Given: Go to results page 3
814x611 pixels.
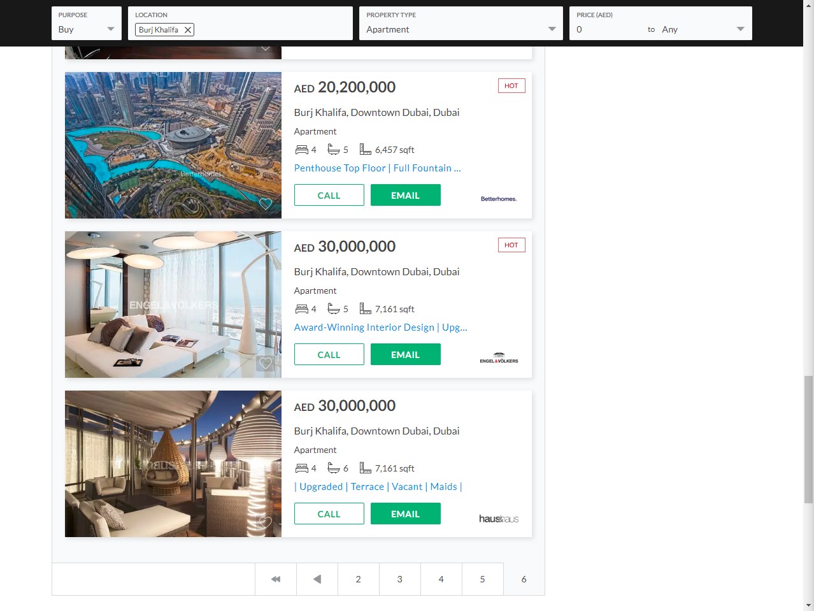Looking at the screenshot, I should pos(400,579).
